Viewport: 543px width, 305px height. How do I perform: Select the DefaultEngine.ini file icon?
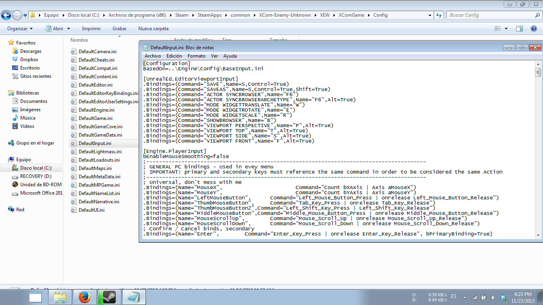(74, 110)
